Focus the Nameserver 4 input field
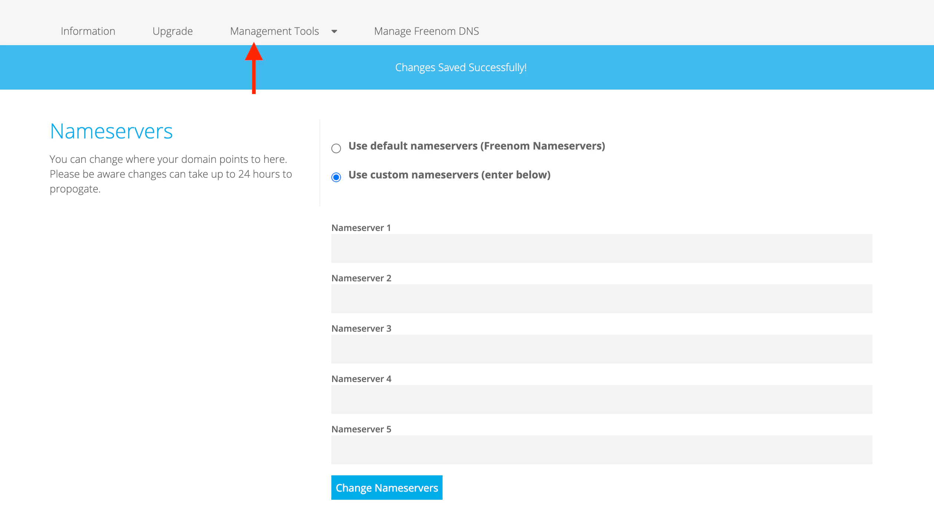This screenshot has height=519, width=934. click(602, 399)
